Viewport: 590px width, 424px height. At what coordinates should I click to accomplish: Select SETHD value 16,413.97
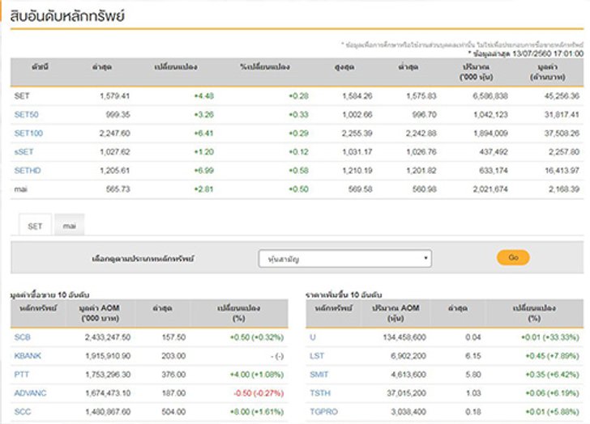click(562, 171)
